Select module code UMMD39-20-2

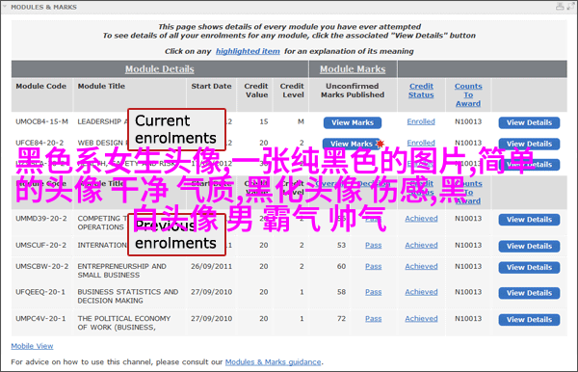(x=41, y=219)
